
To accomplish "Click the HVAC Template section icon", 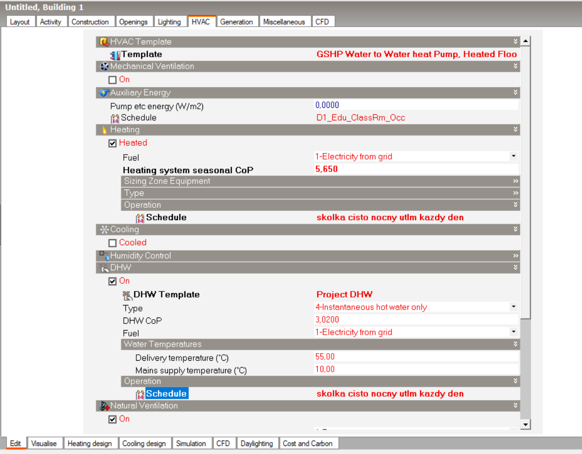I will pos(104,42).
